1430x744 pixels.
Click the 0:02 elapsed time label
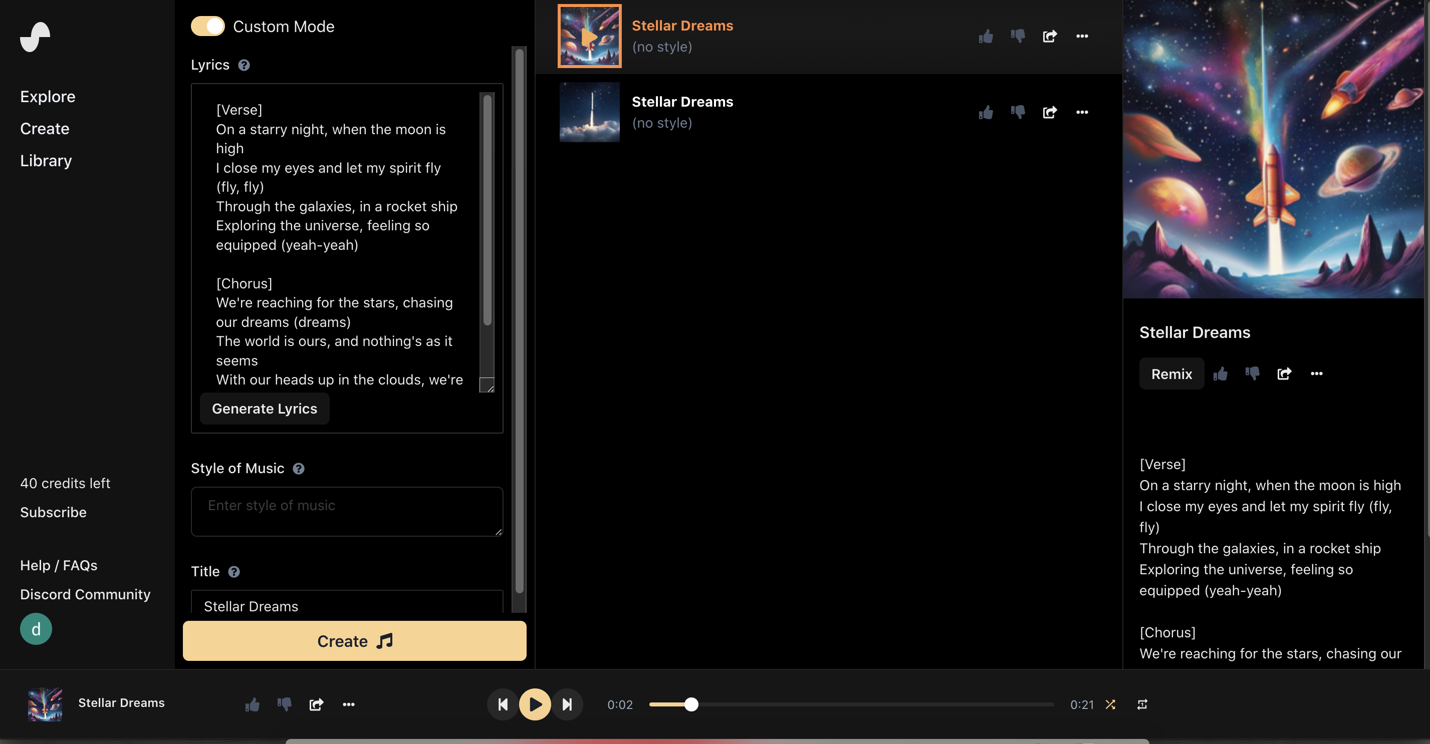click(620, 704)
